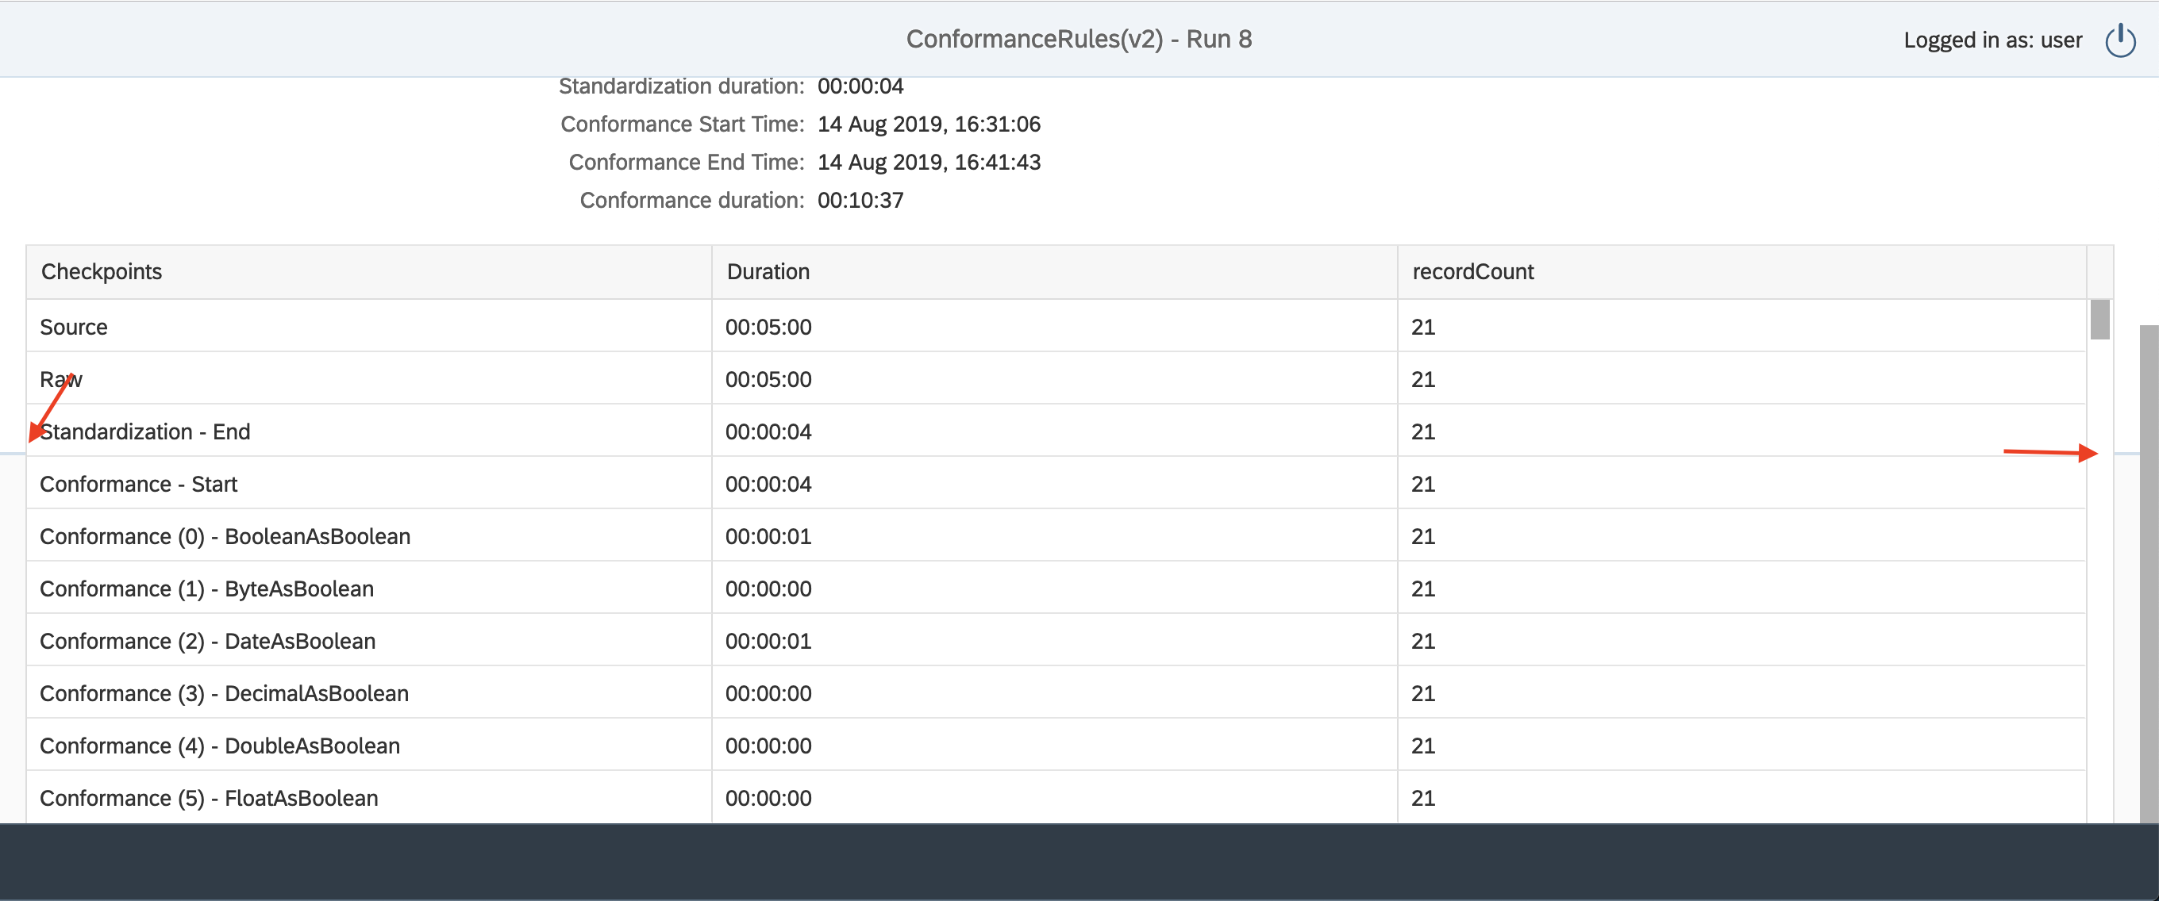
Task: Click the checkpoints table scrollbar thumb
Action: click(2099, 319)
